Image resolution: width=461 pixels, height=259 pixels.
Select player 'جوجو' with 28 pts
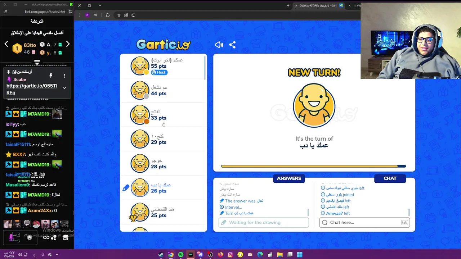click(x=163, y=164)
